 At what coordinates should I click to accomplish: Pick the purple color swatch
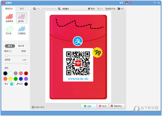click(26, 79)
